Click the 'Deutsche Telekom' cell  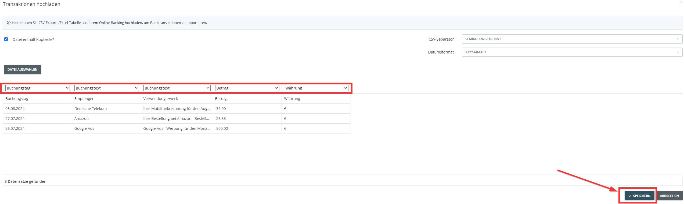point(107,109)
